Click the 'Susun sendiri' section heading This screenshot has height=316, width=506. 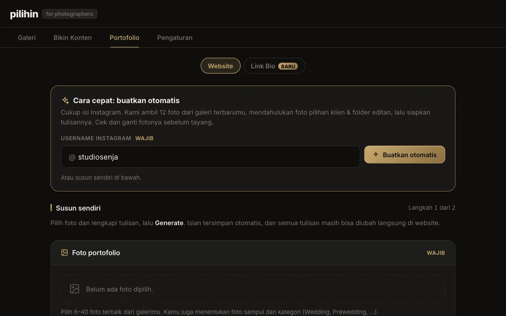(78, 208)
